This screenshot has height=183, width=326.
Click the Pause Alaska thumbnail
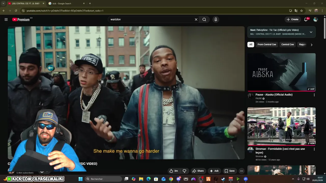point(281,72)
